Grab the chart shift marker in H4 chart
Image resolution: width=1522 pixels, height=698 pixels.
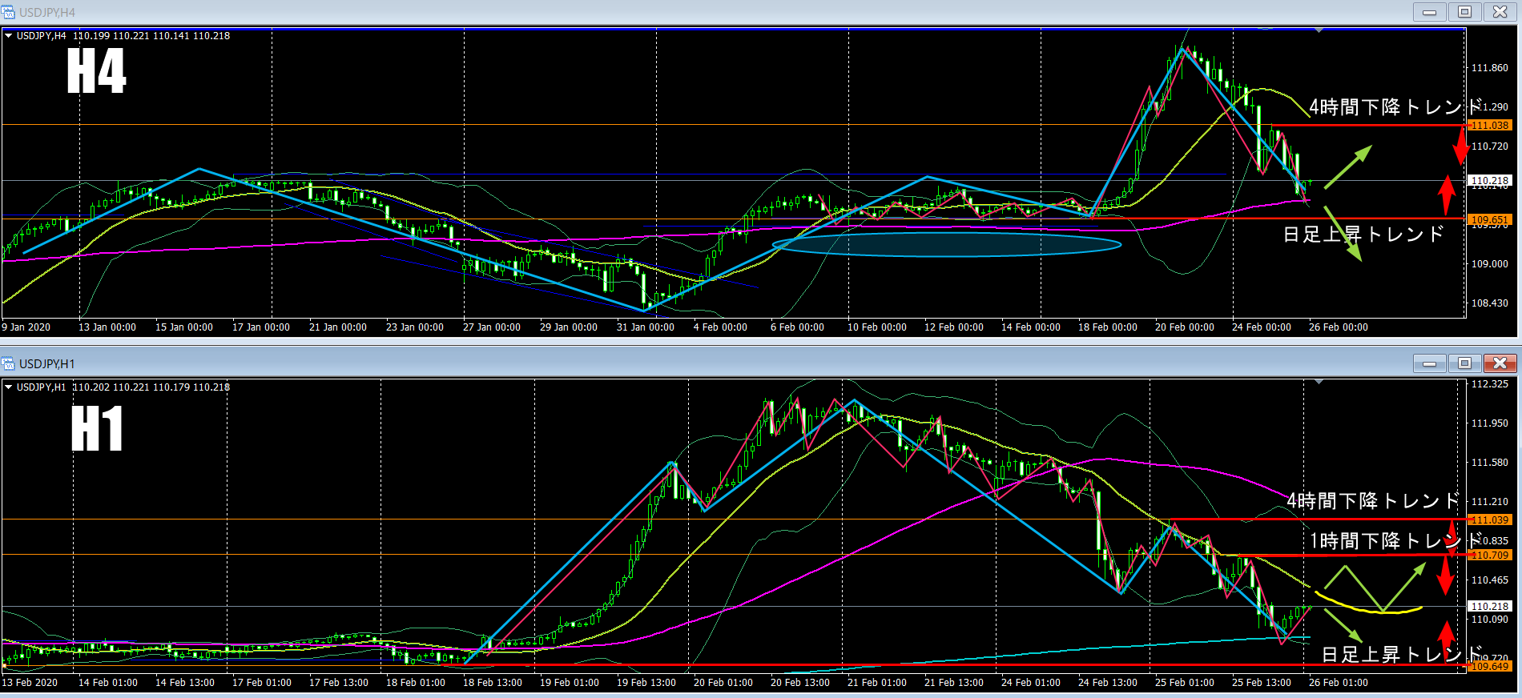pos(1319,30)
